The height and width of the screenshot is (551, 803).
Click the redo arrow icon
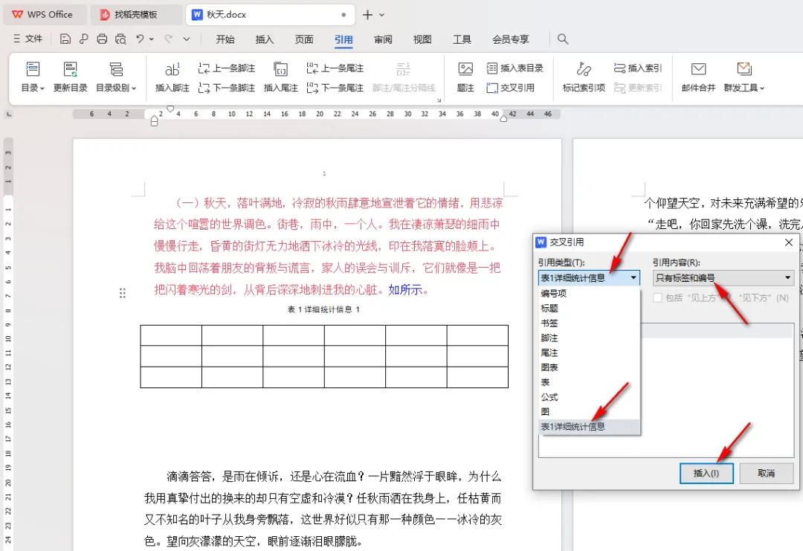(168, 39)
